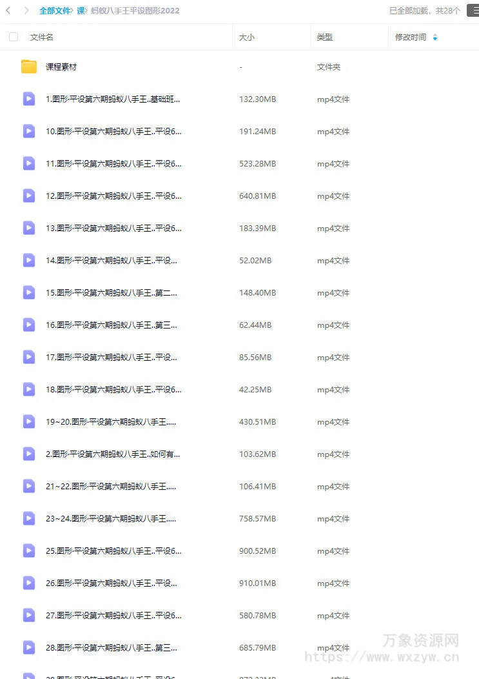Toggle the 修改时间 sort arrow

(x=435, y=37)
